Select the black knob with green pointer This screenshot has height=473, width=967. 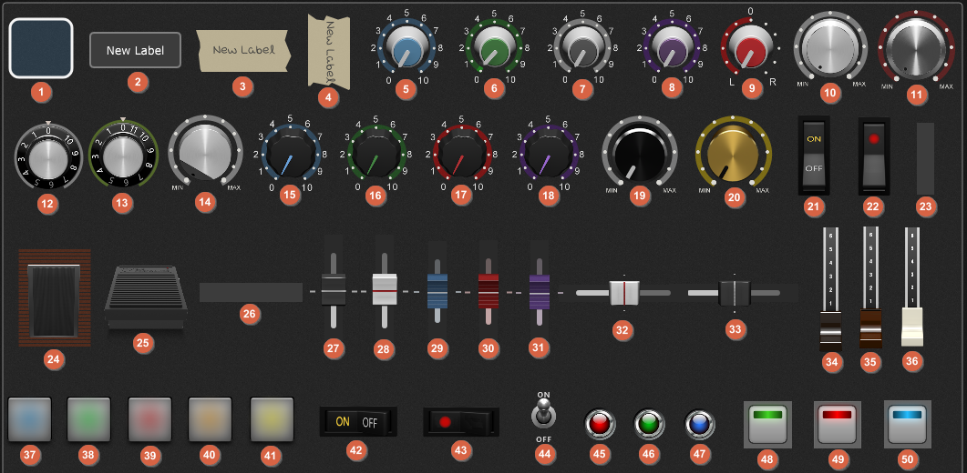[x=376, y=153]
